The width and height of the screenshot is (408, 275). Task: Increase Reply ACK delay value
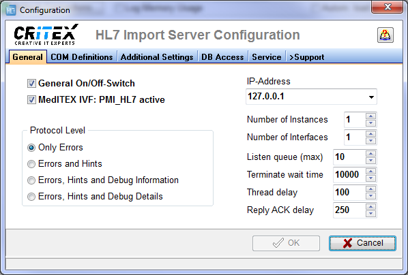pyautogui.click(x=370, y=206)
